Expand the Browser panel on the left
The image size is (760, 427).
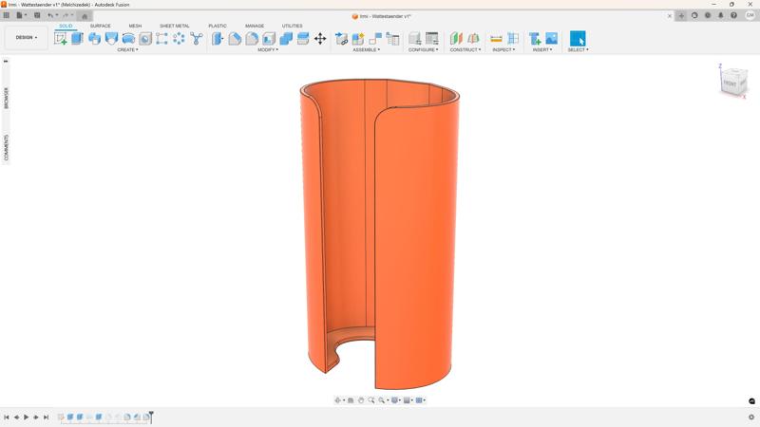coord(6,98)
